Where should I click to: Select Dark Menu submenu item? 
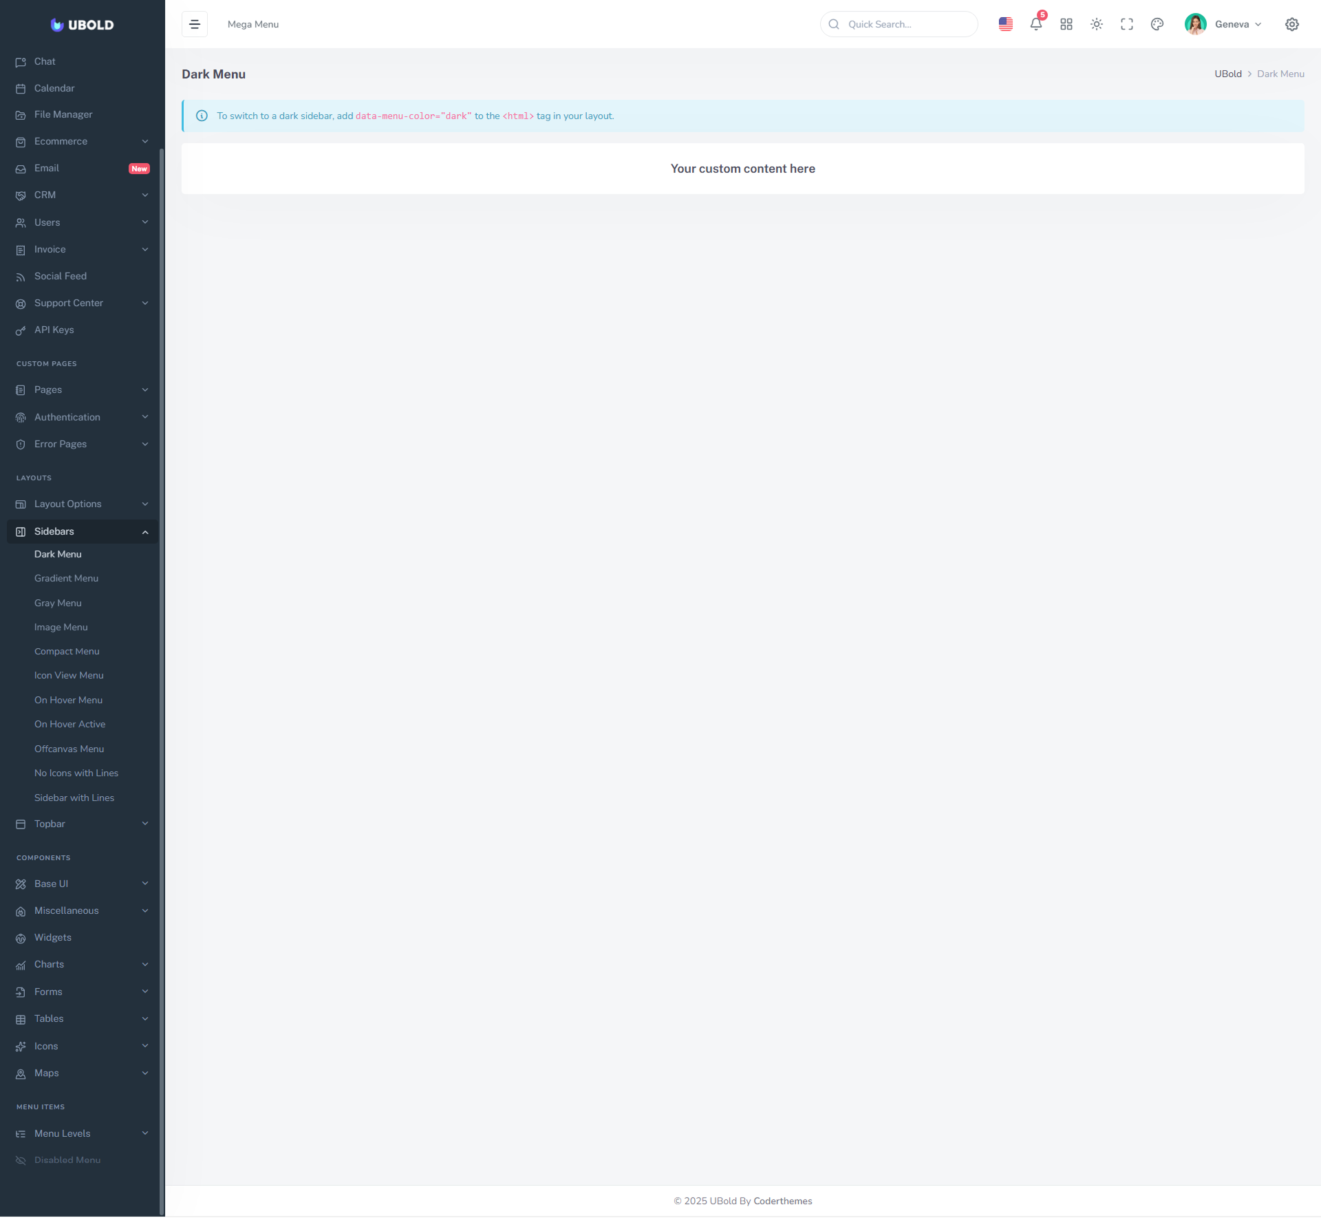click(x=58, y=555)
